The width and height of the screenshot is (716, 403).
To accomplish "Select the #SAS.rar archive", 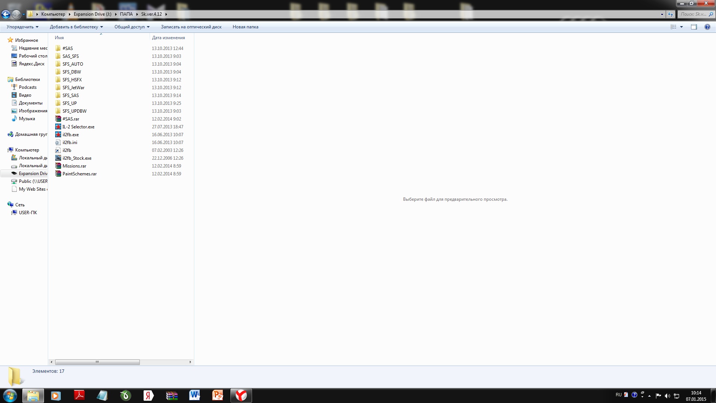I will 70,119.
